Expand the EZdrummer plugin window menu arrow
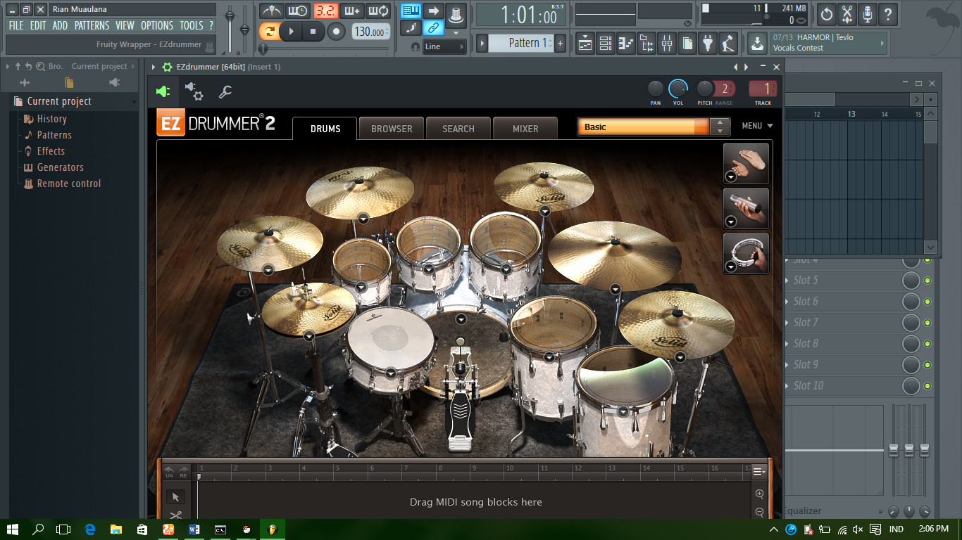The image size is (962, 540). [154, 67]
